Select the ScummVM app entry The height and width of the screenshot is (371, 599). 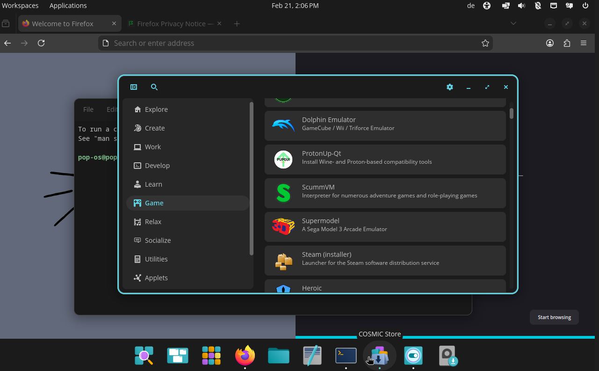pyautogui.click(x=385, y=193)
